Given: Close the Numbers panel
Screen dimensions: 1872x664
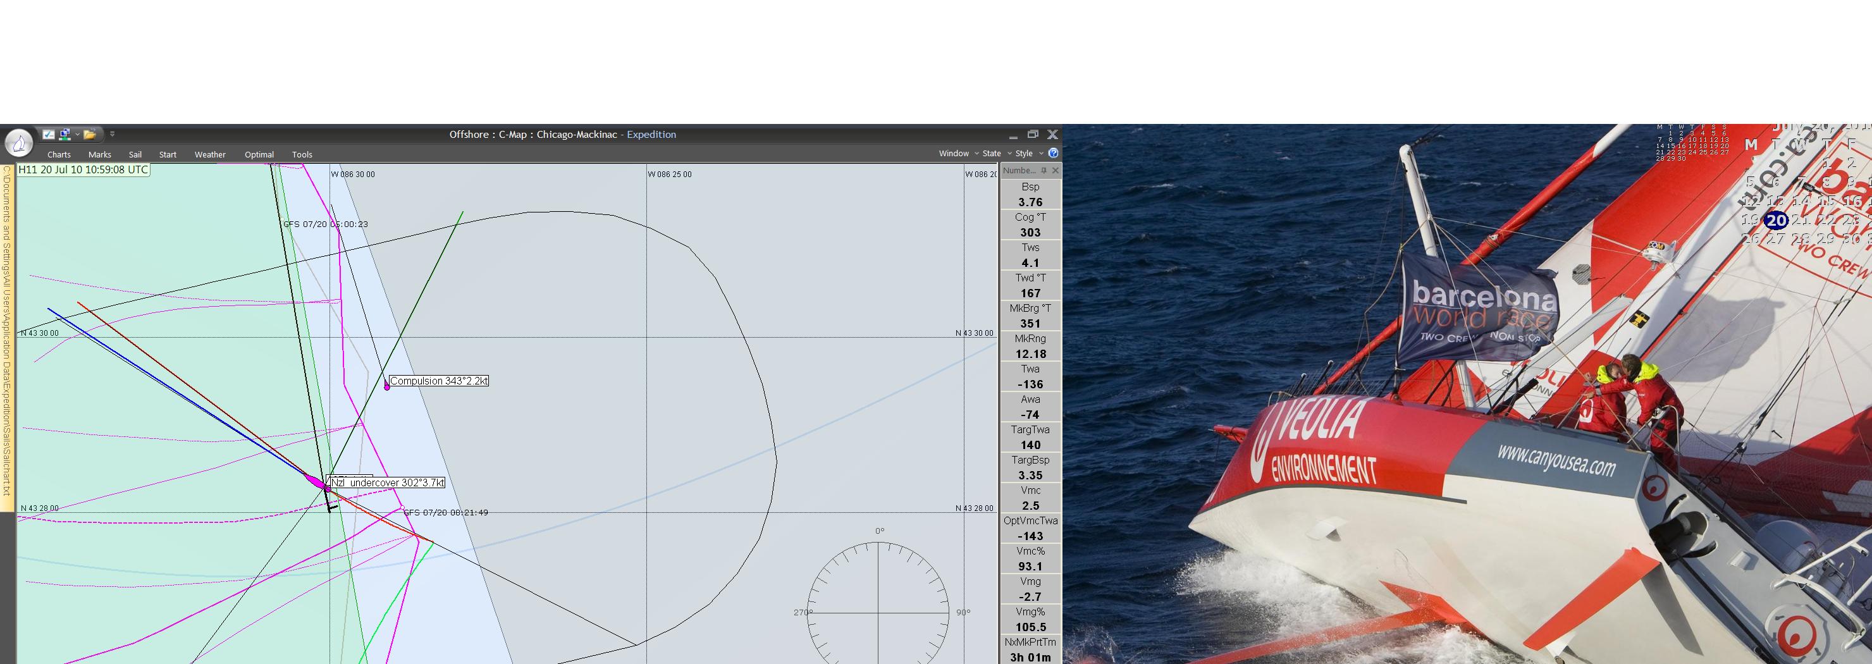Looking at the screenshot, I should tap(1055, 171).
